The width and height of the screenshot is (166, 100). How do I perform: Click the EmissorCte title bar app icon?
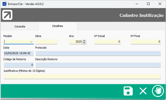click(5, 4)
